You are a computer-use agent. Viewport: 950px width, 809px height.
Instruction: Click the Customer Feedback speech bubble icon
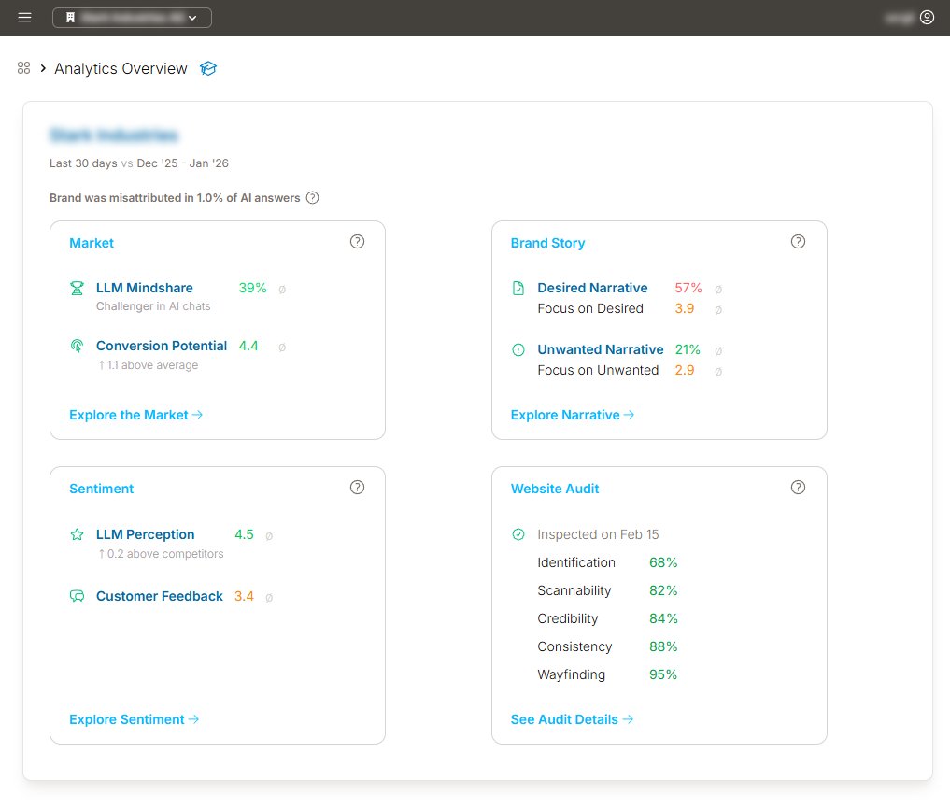pyautogui.click(x=77, y=596)
